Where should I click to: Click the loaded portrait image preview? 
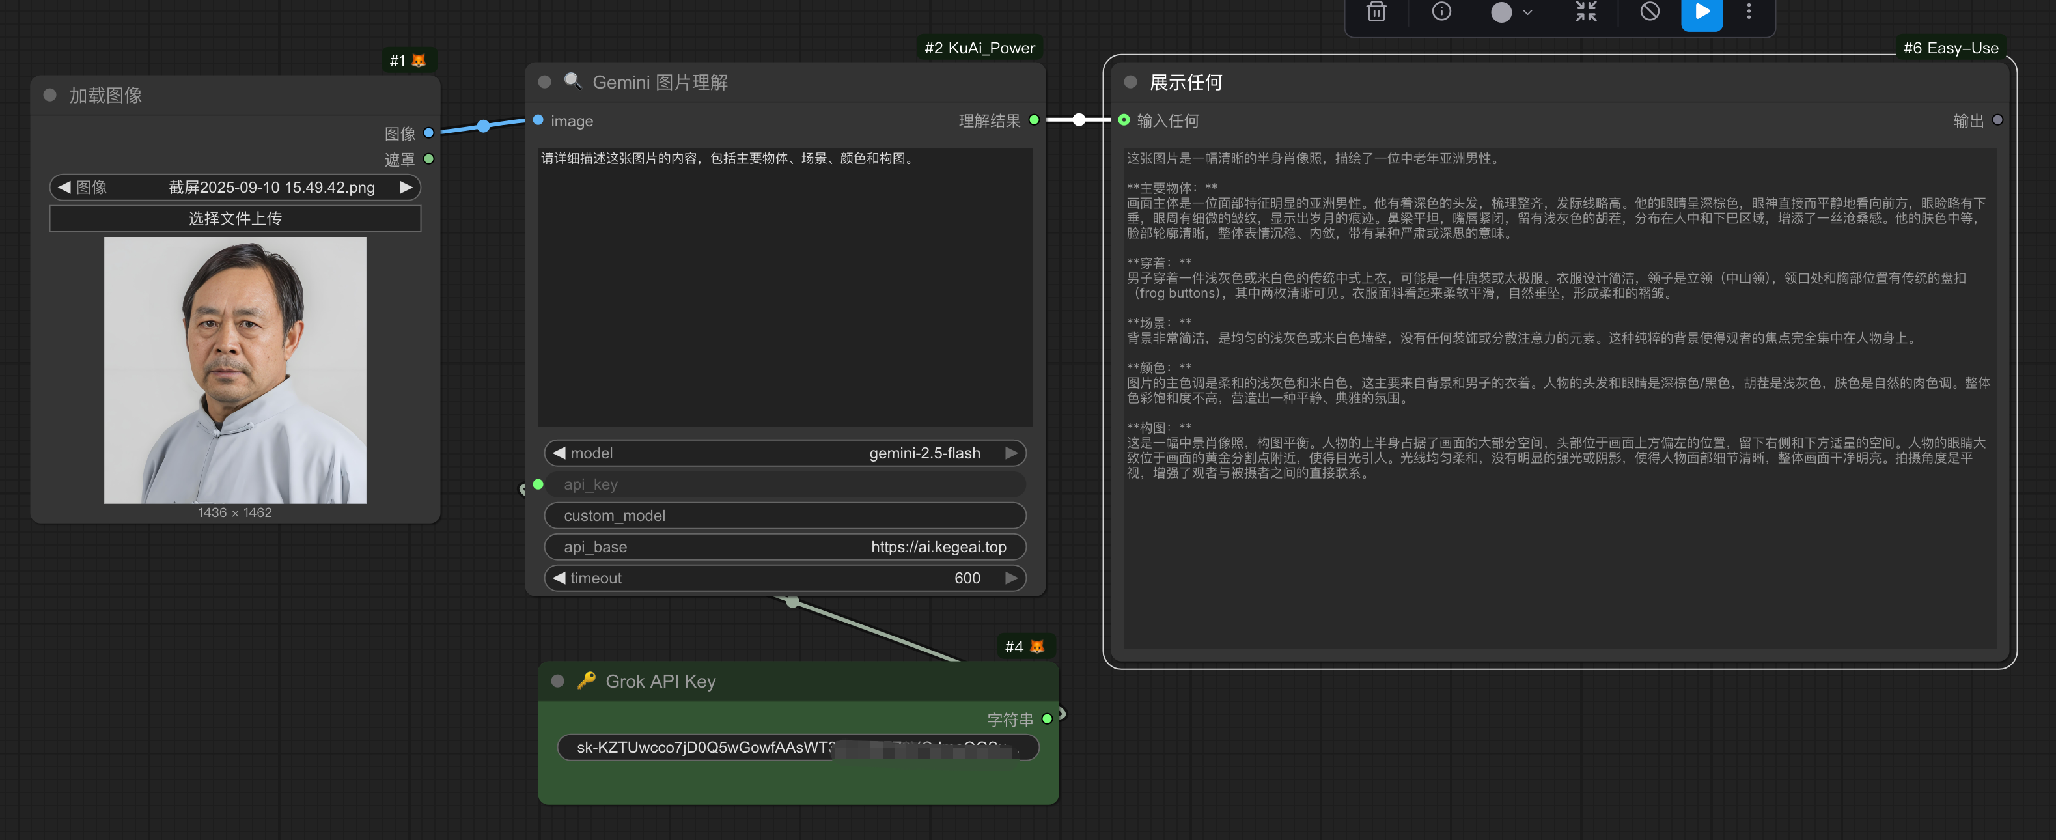click(234, 370)
